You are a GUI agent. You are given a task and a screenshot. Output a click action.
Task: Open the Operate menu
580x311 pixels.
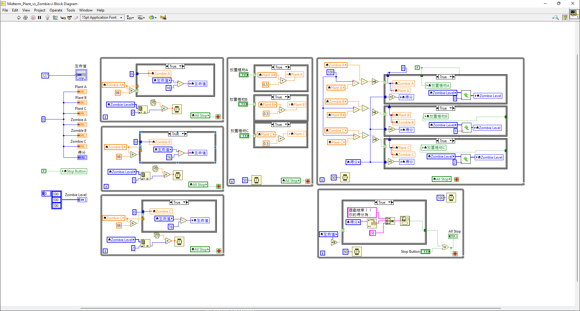coord(56,10)
